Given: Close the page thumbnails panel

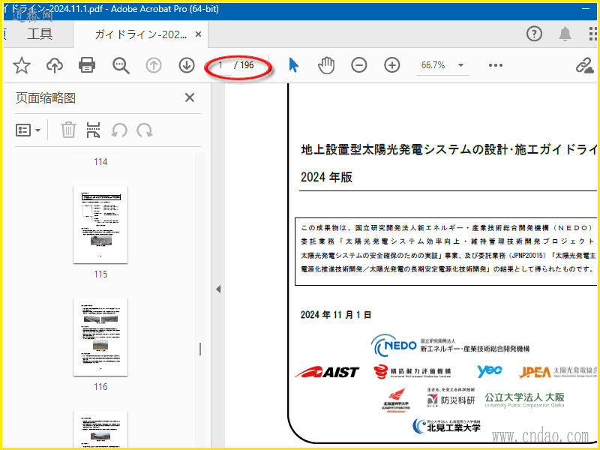Looking at the screenshot, I should coord(190,98).
